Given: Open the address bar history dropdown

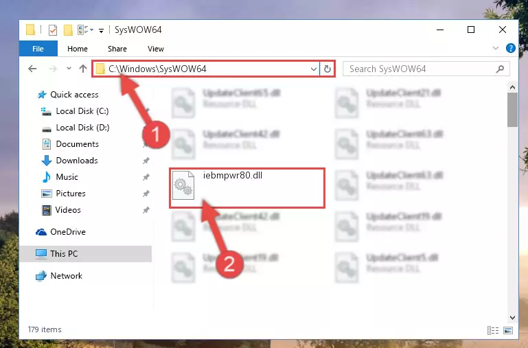Looking at the screenshot, I should click(x=314, y=69).
